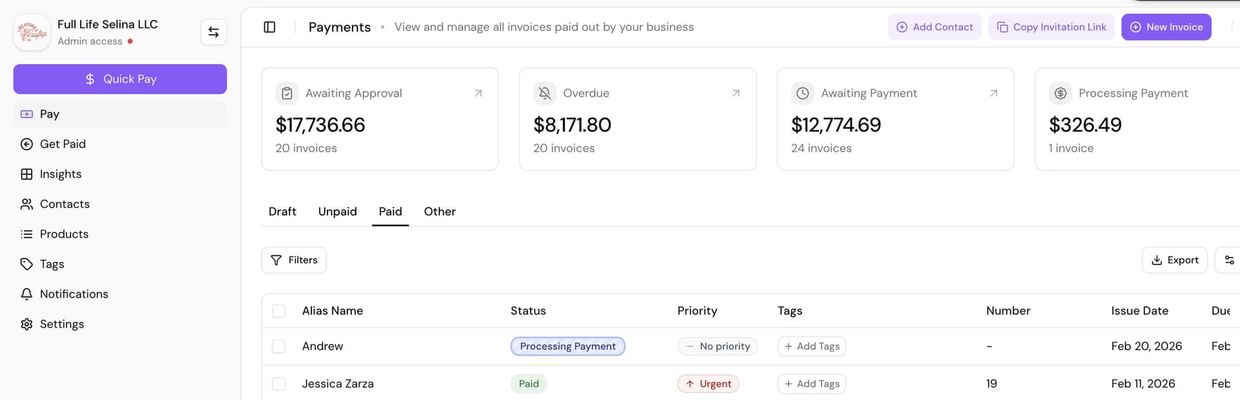Switch to the Draft tab
The image size is (1240, 400).
[x=282, y=212]
